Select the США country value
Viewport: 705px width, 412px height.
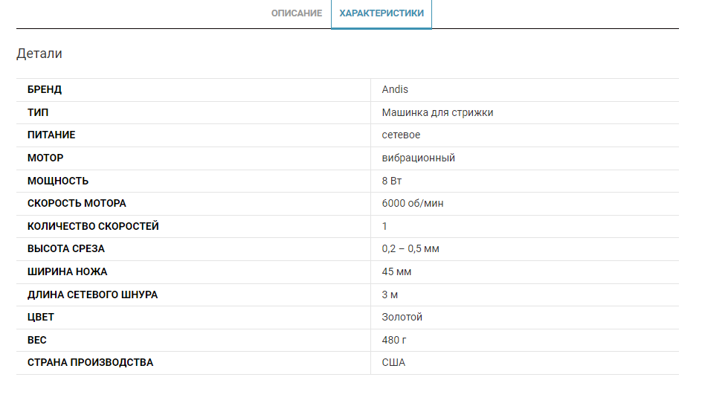pos(393,363)
